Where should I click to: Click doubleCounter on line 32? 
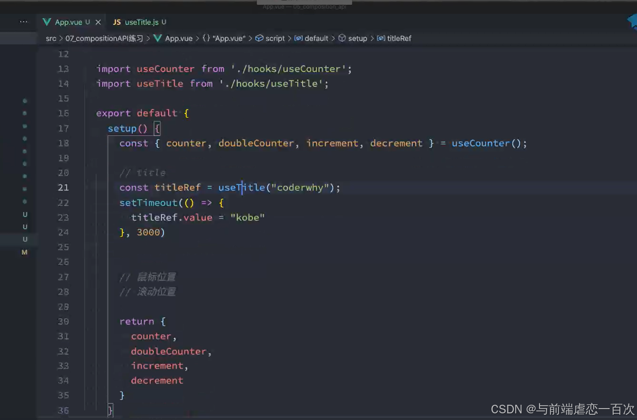[x=169, y=352]
